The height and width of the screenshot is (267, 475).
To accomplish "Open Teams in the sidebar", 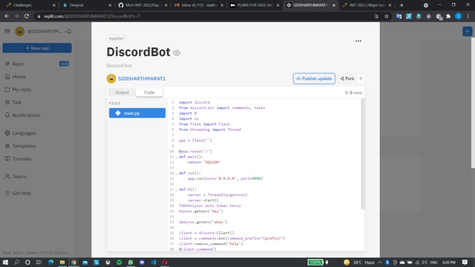I will (x=19, y=176).
